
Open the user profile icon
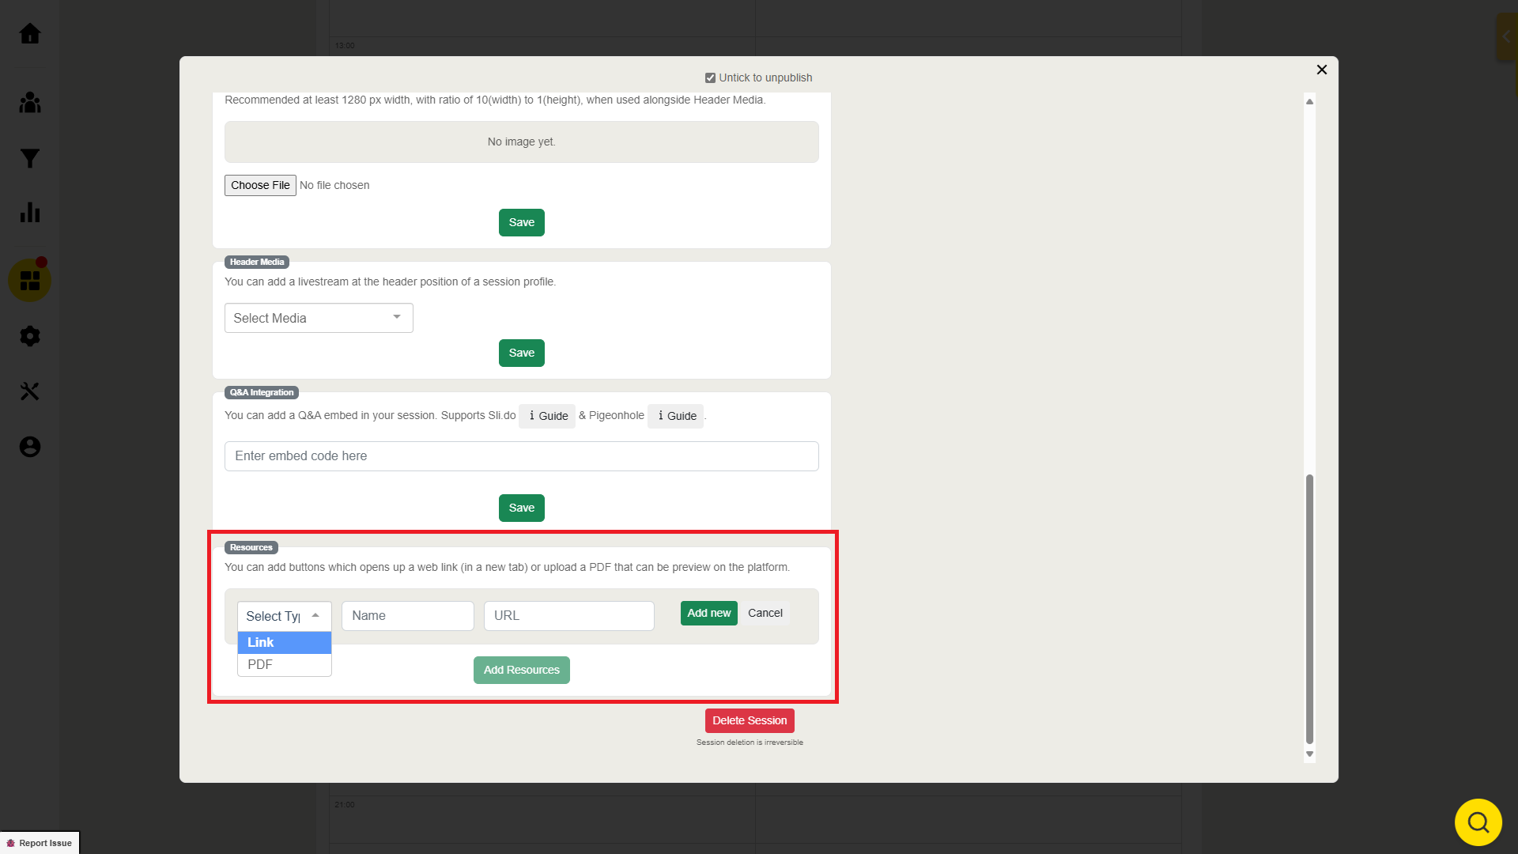[x=30, y=447]
